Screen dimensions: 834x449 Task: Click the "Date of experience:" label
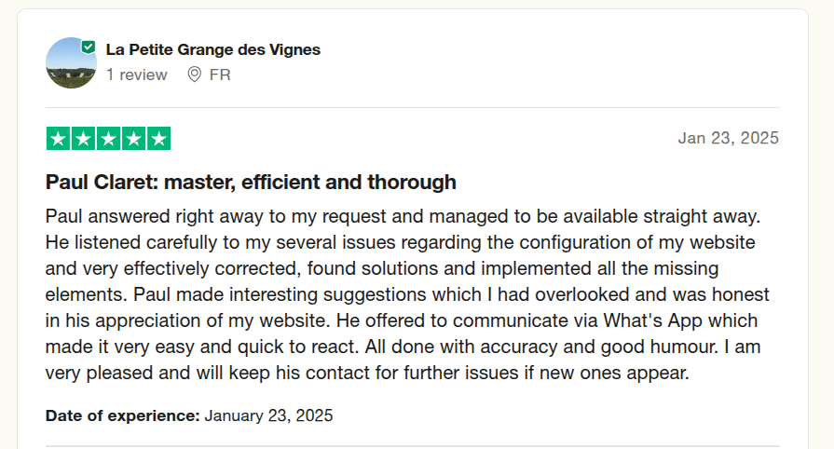coord(122,415)
